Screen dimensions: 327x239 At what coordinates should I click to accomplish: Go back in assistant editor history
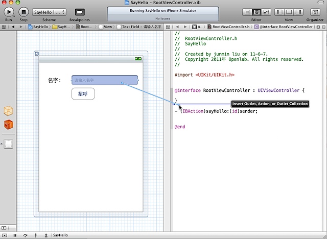tap(177, 27)
